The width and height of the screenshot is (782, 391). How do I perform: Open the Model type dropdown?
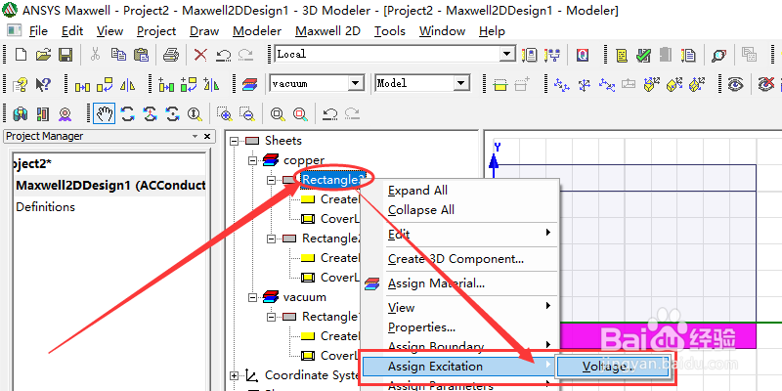(462, 83)
